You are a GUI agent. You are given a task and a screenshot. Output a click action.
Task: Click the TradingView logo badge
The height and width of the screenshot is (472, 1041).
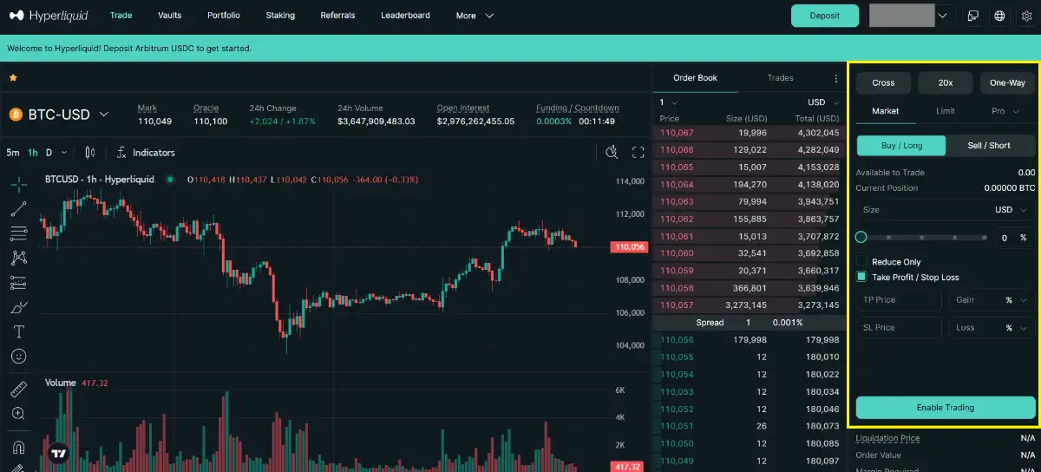tap(59, 452)
